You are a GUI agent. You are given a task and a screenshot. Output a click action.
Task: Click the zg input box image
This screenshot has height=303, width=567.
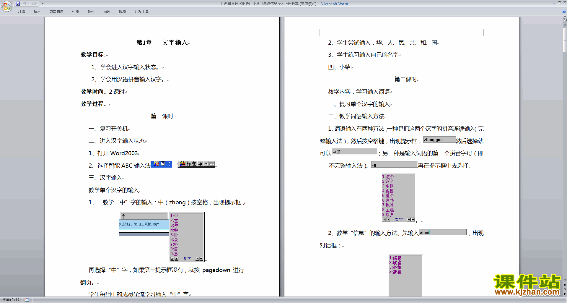coord(394,164)
